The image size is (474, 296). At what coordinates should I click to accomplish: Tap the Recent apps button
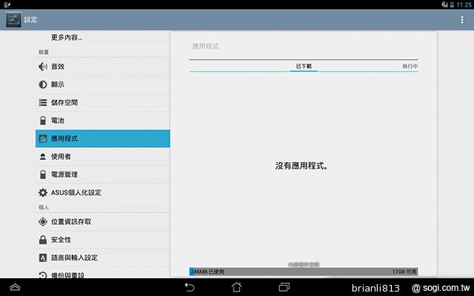point(284,287)
